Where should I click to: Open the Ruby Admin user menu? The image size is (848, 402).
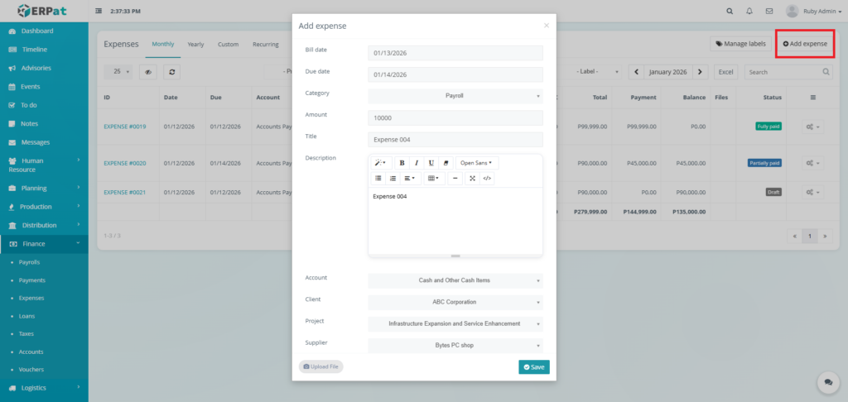(x=814, y=12)
